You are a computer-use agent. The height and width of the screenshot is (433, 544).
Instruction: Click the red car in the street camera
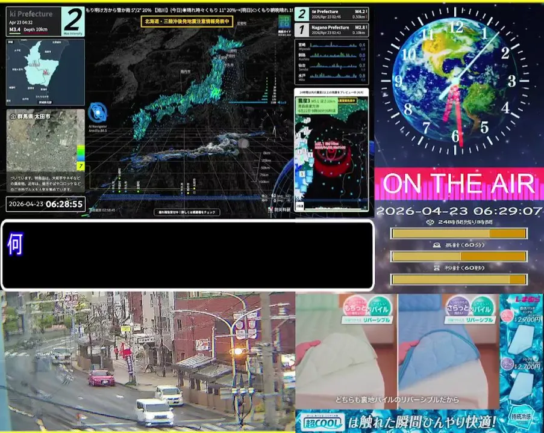[x=101, y=378]
